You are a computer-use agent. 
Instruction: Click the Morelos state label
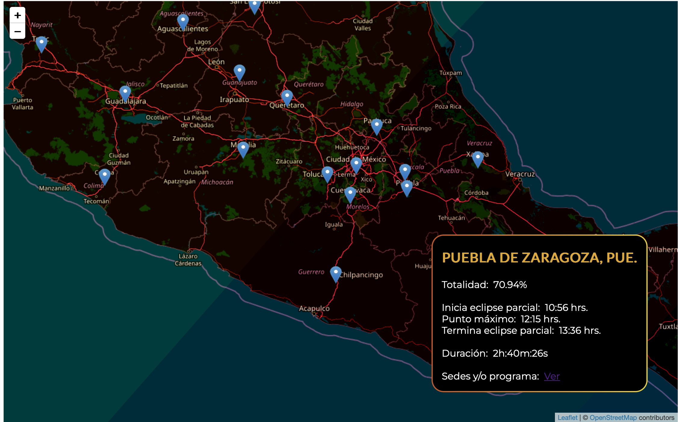358,207
